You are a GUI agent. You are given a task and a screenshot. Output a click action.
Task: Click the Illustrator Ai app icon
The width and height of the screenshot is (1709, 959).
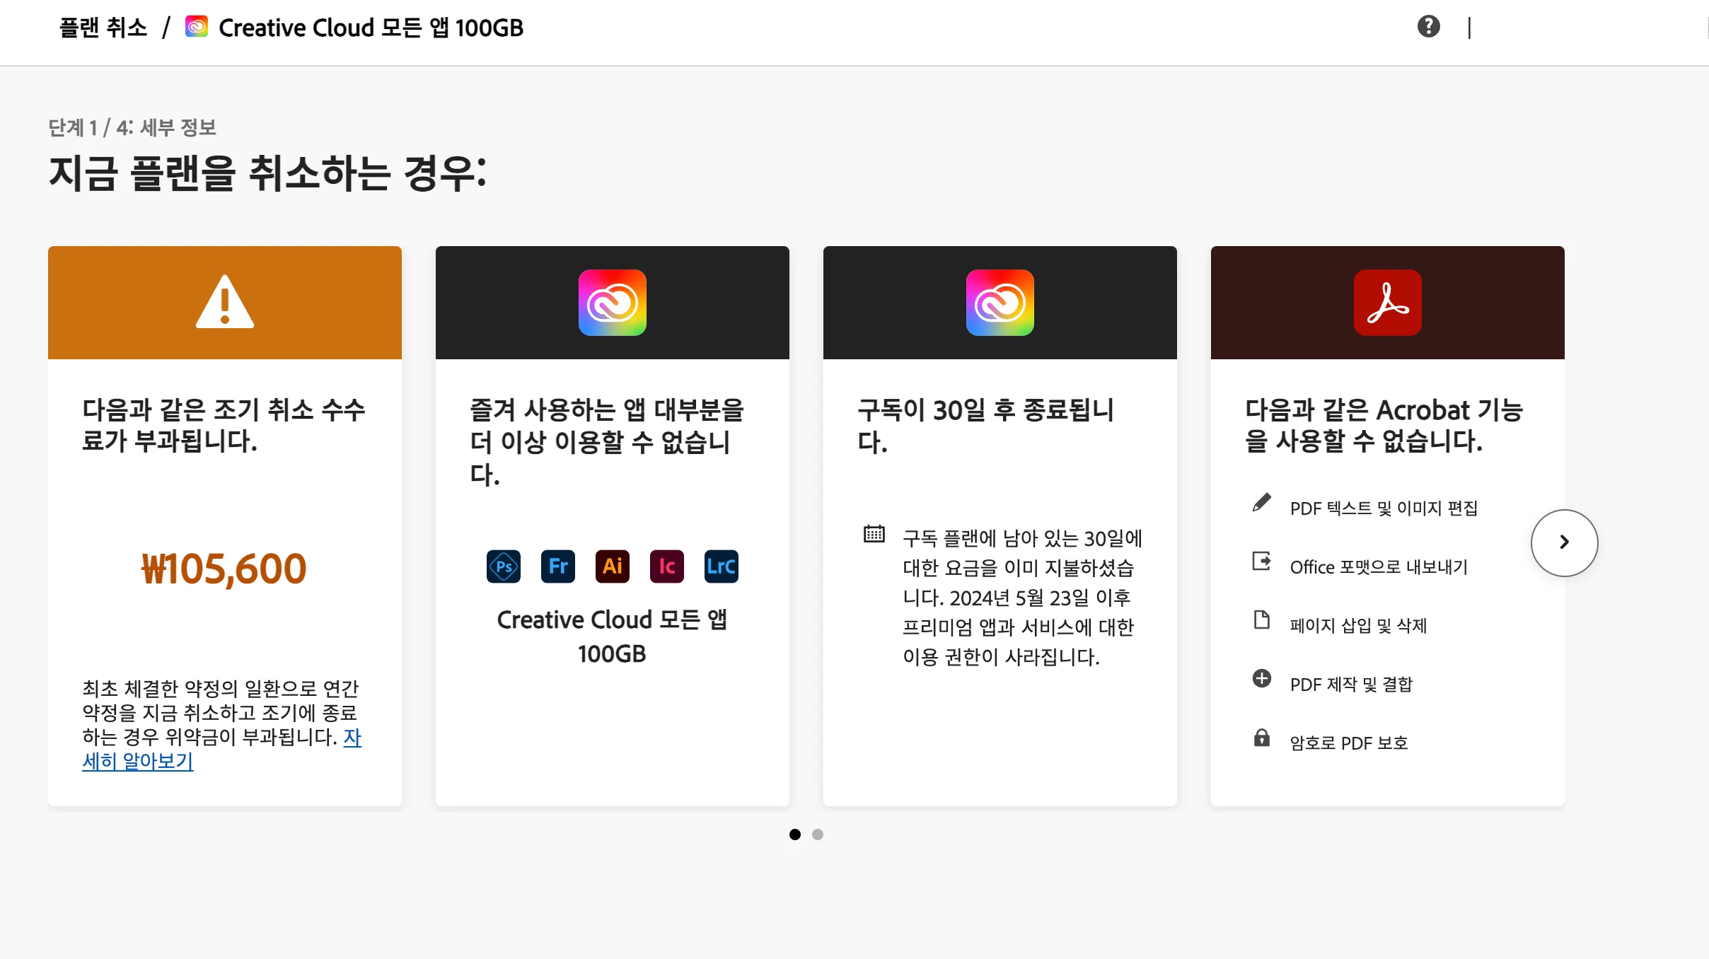coord(613,566)
